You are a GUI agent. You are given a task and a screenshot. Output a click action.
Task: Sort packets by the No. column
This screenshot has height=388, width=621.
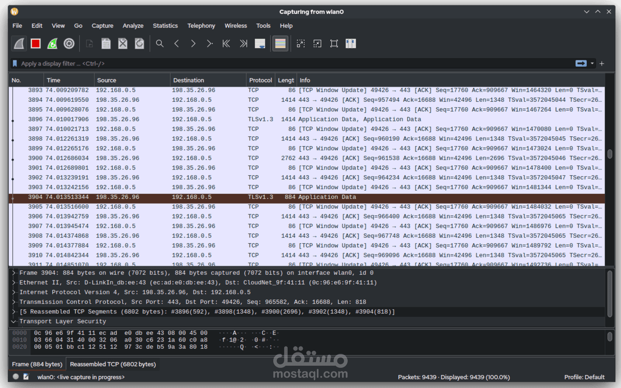[26, 80]
